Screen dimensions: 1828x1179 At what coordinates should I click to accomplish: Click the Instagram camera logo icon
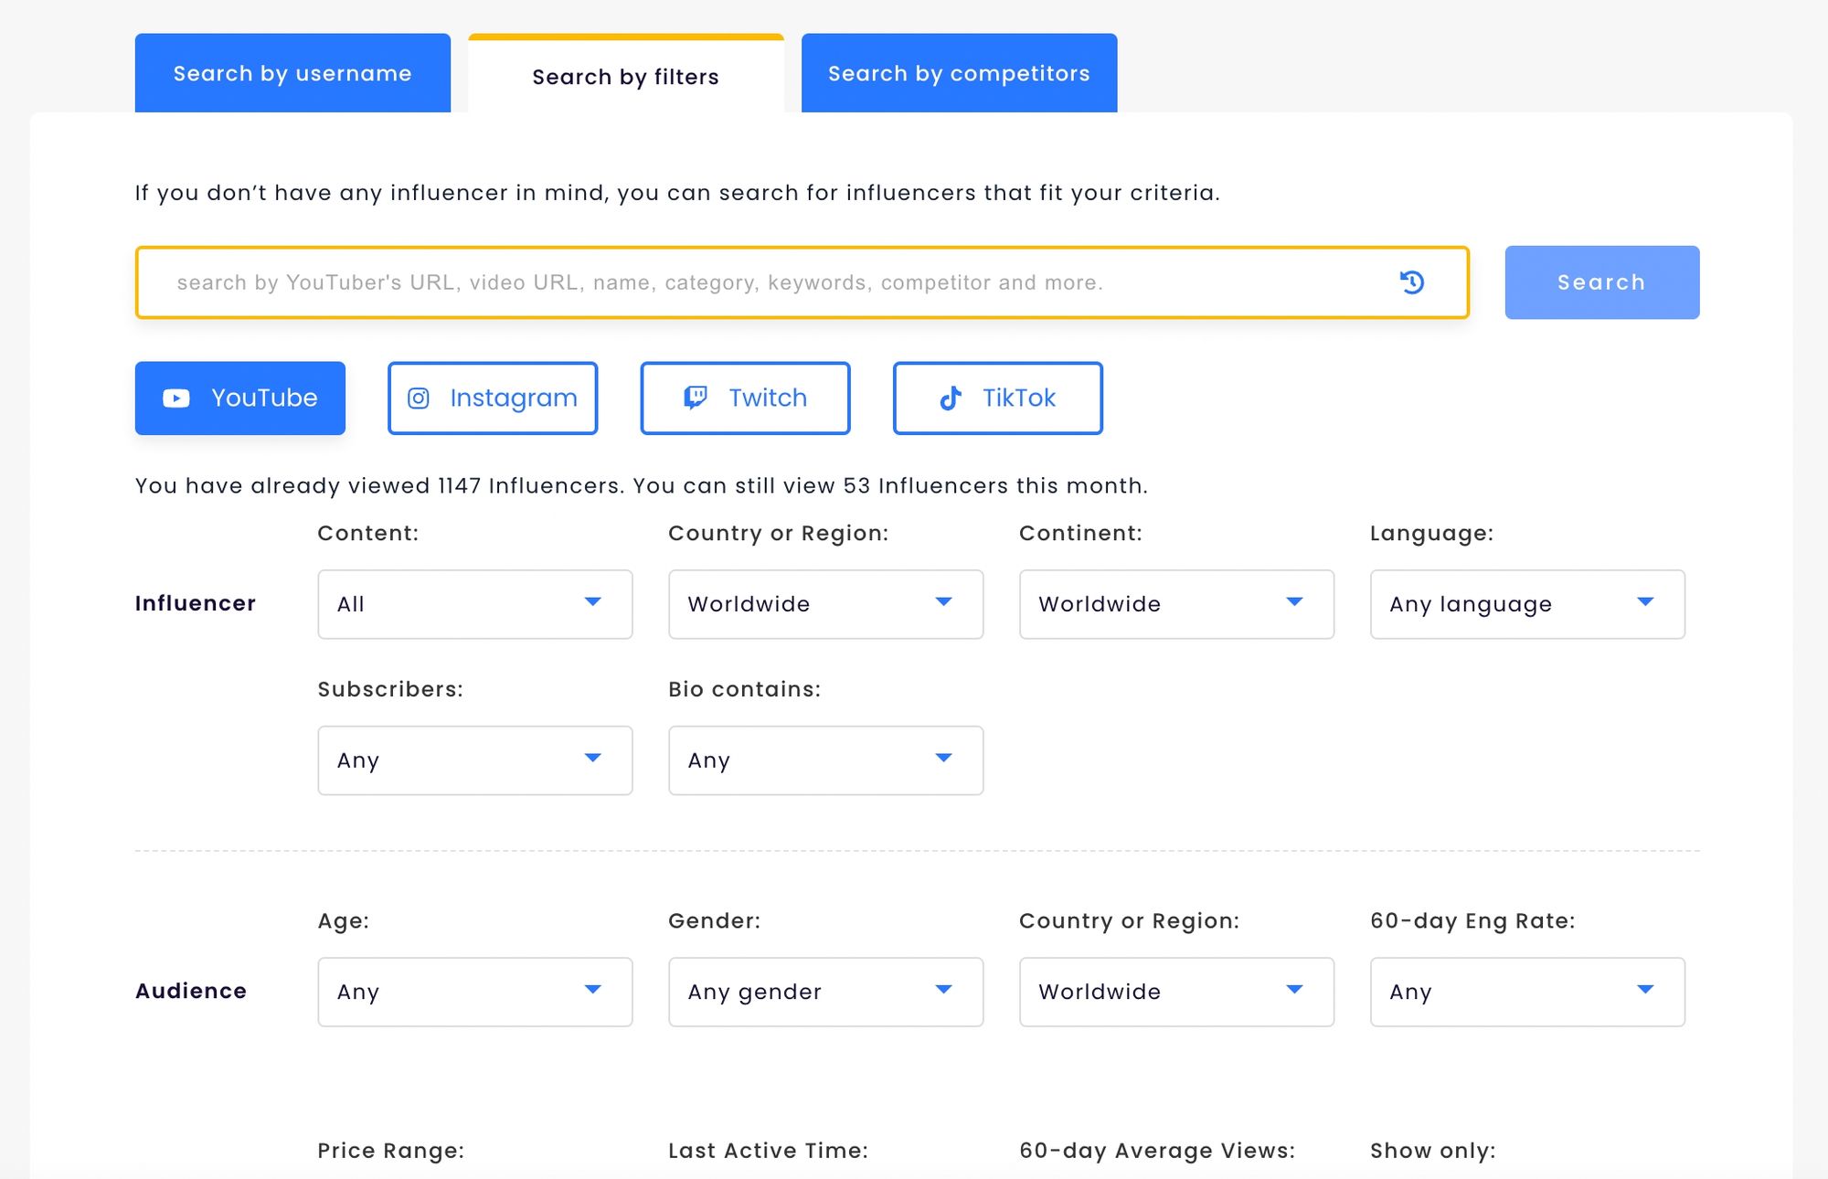coord(419,398)
